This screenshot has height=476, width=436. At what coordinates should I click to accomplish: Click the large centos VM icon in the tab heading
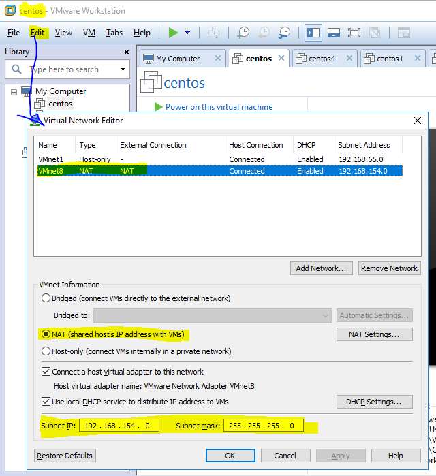pyautogui.click(x=151, y=82)
